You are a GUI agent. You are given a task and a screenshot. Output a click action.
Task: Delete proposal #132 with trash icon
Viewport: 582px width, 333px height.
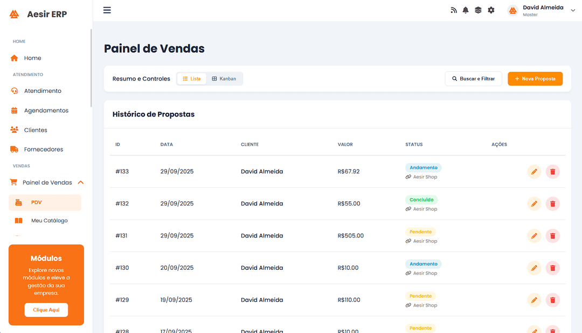(552, 203)
